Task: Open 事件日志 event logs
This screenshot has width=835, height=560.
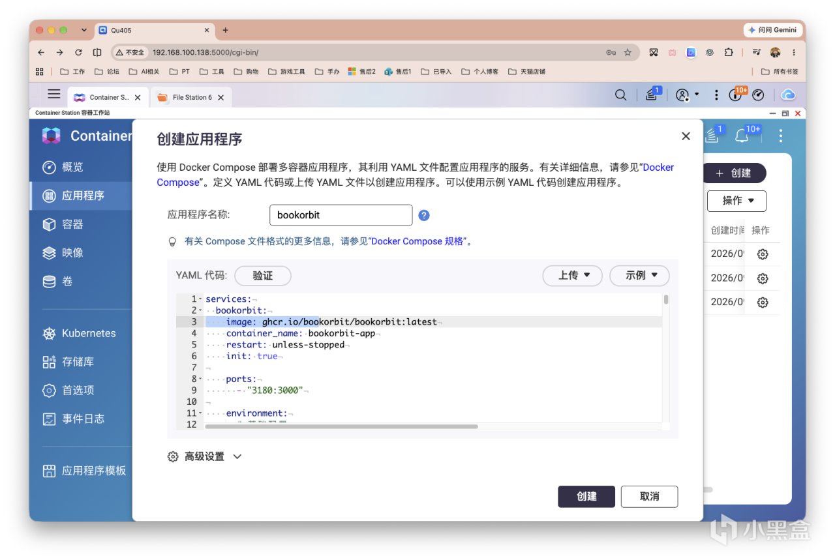Action: coord(73,419)
